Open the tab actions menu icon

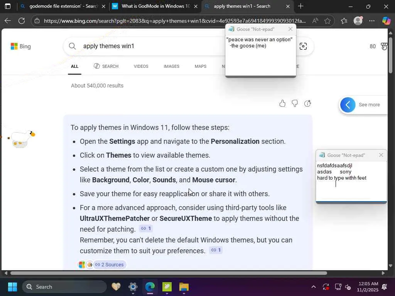pos(8,6)
